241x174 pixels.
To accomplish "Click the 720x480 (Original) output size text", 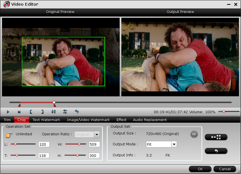I will pos(162,134).
